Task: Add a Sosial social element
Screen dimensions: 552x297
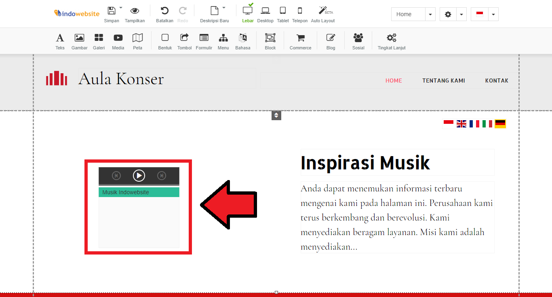Action: [358, 40]
